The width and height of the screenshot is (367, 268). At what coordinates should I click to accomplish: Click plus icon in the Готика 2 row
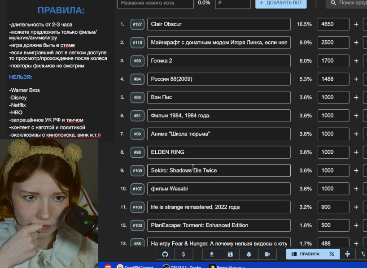356,61
